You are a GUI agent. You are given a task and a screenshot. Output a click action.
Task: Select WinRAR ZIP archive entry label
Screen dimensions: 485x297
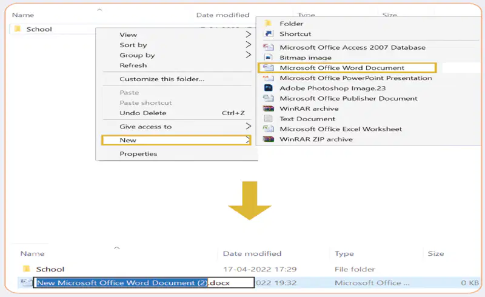(316, 139)
